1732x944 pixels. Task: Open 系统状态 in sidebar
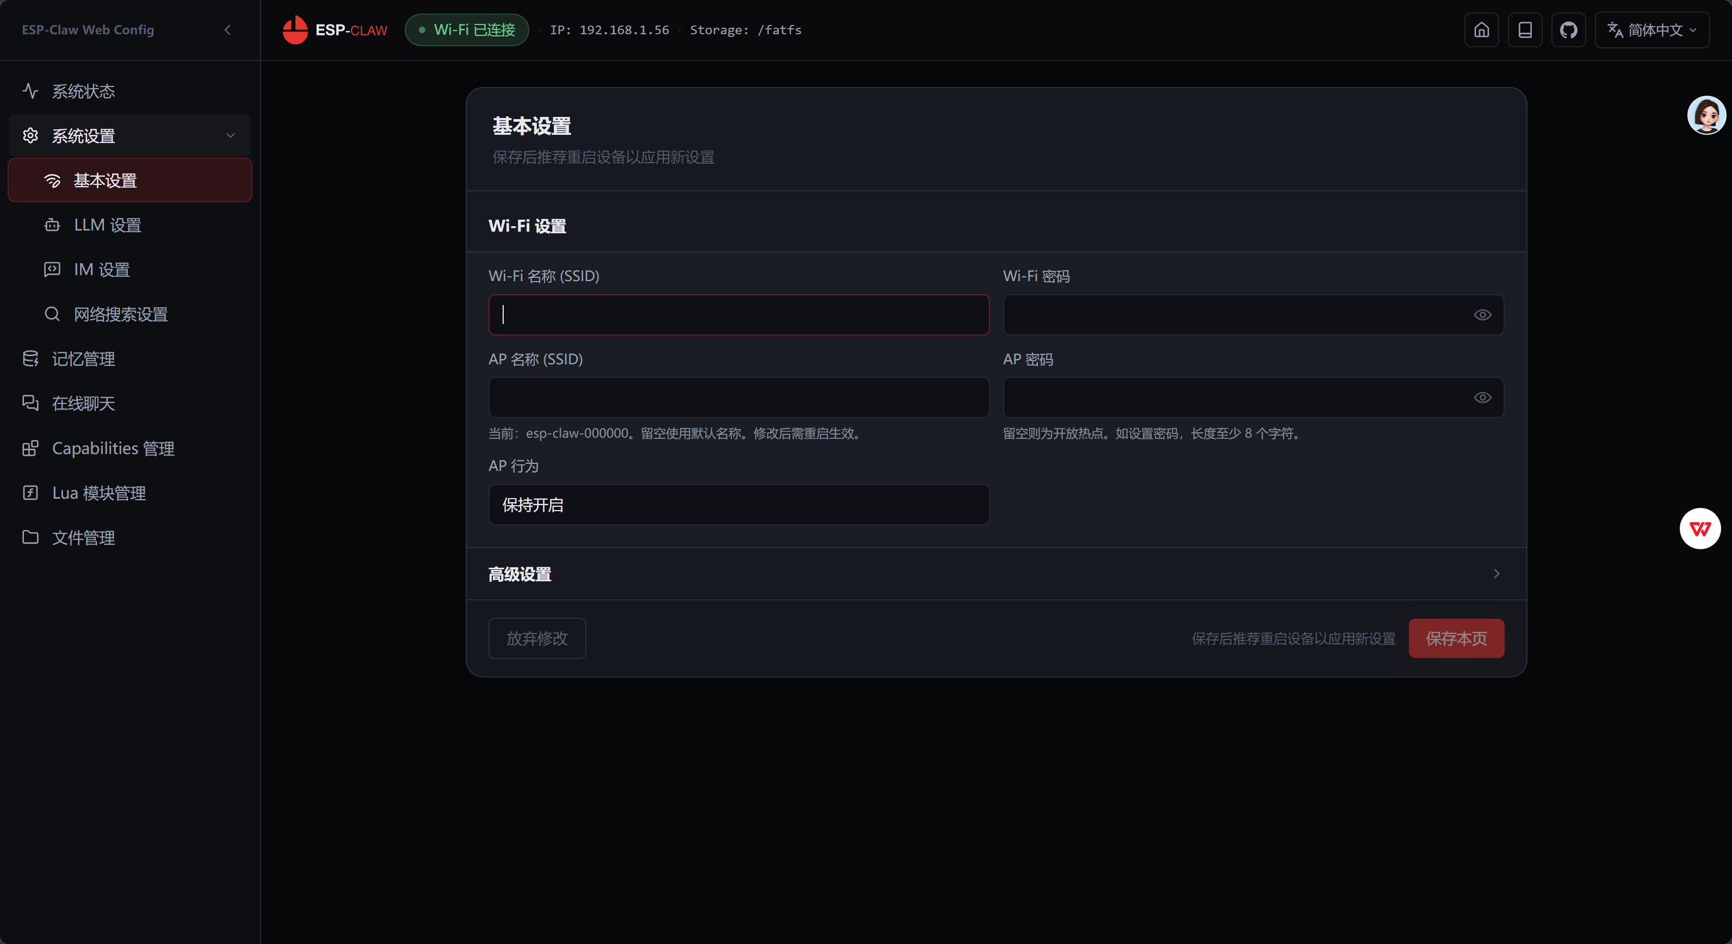click(x=130, y=91)
